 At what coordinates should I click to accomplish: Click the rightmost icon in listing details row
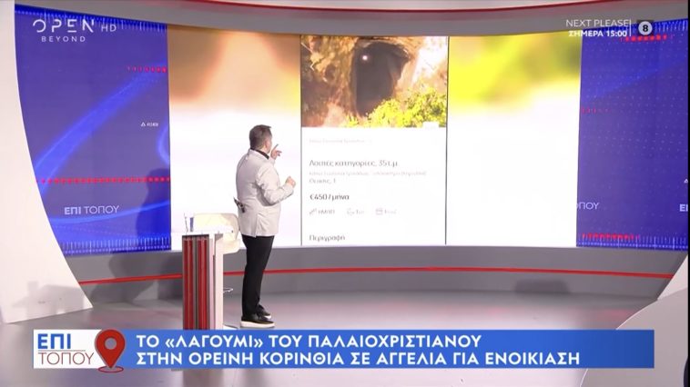379,212
